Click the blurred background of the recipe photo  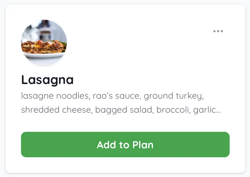(x=45, y=29)
